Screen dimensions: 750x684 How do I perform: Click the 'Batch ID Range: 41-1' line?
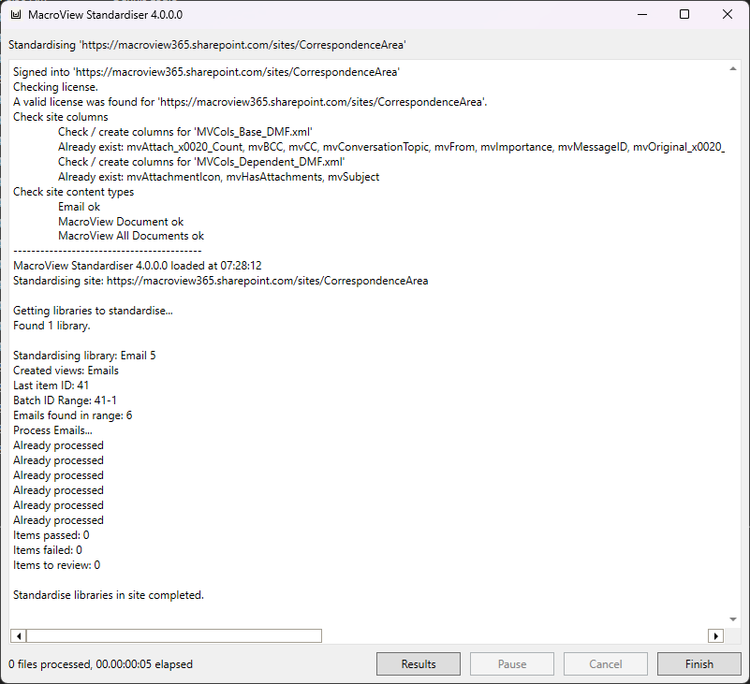point(65,400)
